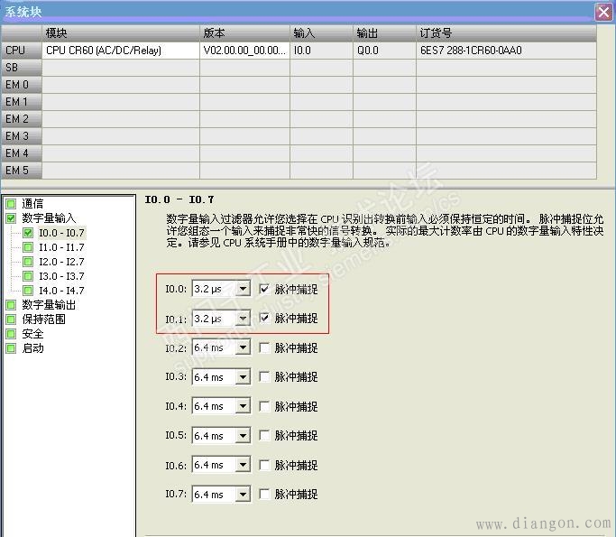Enable pulse capture for I0.3
616x537 pixels.
tap(264, 377)
